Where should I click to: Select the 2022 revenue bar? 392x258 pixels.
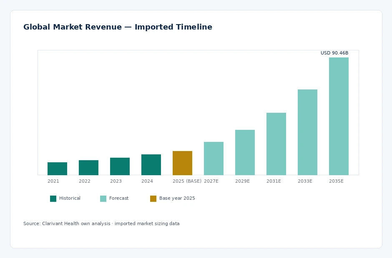pos(88,168)
